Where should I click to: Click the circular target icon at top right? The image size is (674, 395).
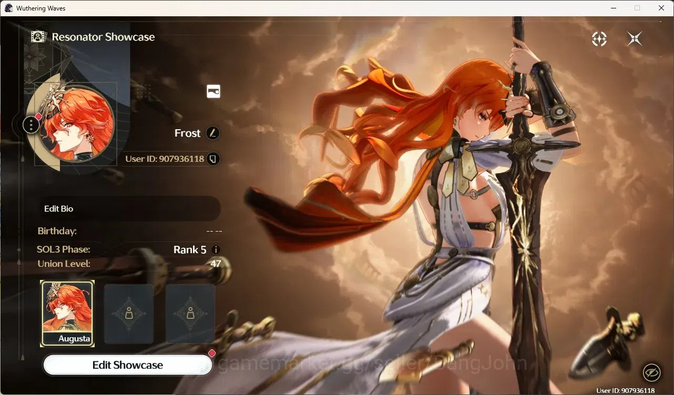tap(599, 38)
